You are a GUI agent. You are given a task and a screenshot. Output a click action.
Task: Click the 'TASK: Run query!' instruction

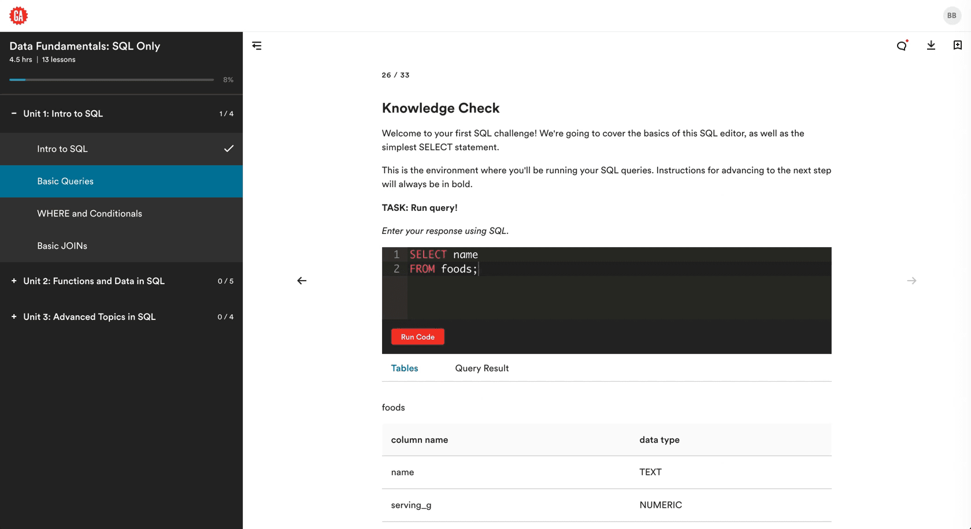[420, 208]
